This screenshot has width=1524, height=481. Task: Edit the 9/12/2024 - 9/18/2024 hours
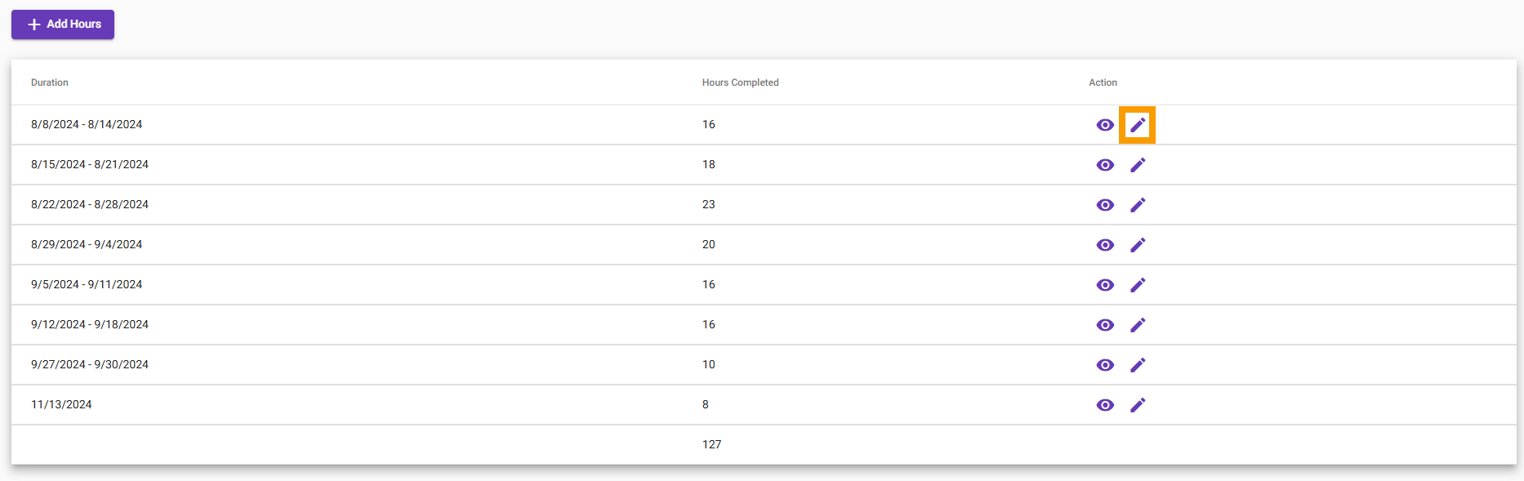point(1138,325)
